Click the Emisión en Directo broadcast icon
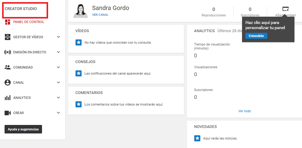 coord(8,52)
